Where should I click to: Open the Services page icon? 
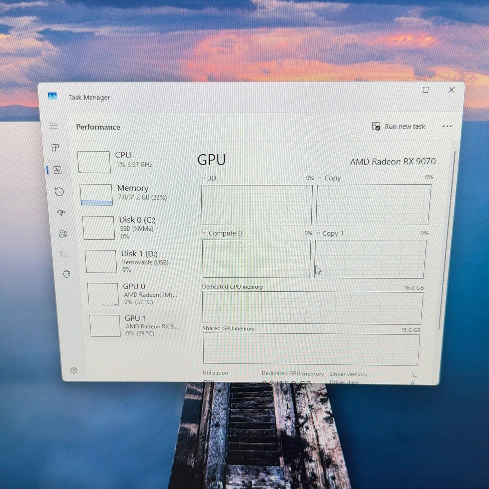(67, 274)
